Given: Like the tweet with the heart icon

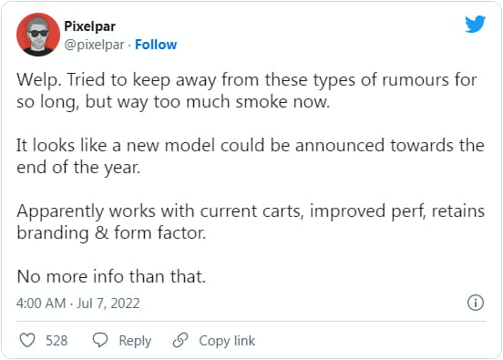Looking at the screenshot, I should [27, 340].
